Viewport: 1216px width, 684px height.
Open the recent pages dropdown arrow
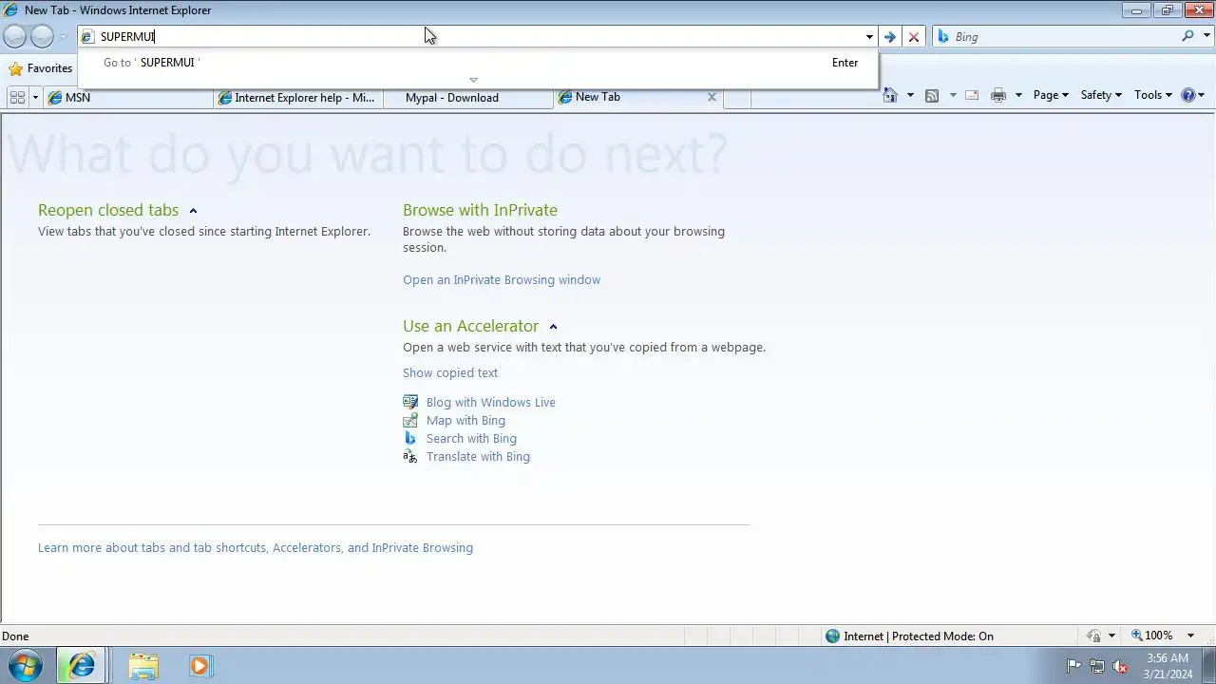click(x=63, y=37)
